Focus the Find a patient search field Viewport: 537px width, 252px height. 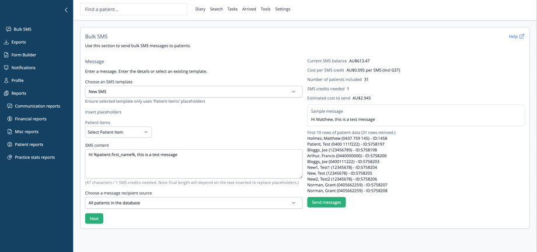click(134, 9)
